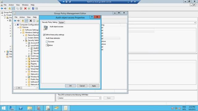Open File menu in Group Policy Management Editor

[16, 17]
